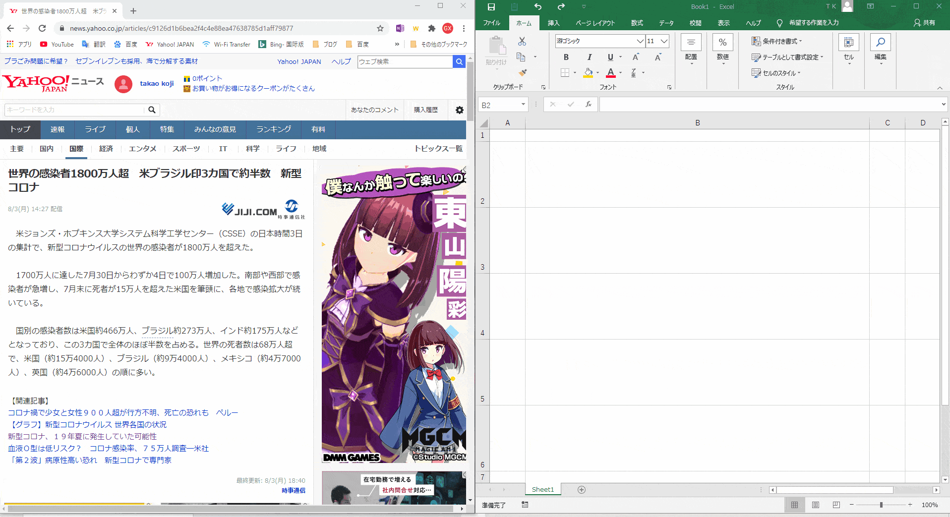
Task: Toggle underline formatting
Action: point(610,57)
